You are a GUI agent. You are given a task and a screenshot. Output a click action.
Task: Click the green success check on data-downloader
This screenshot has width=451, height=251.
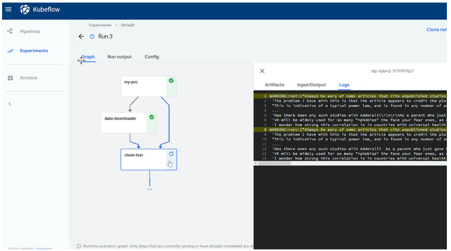coord(152,117)
